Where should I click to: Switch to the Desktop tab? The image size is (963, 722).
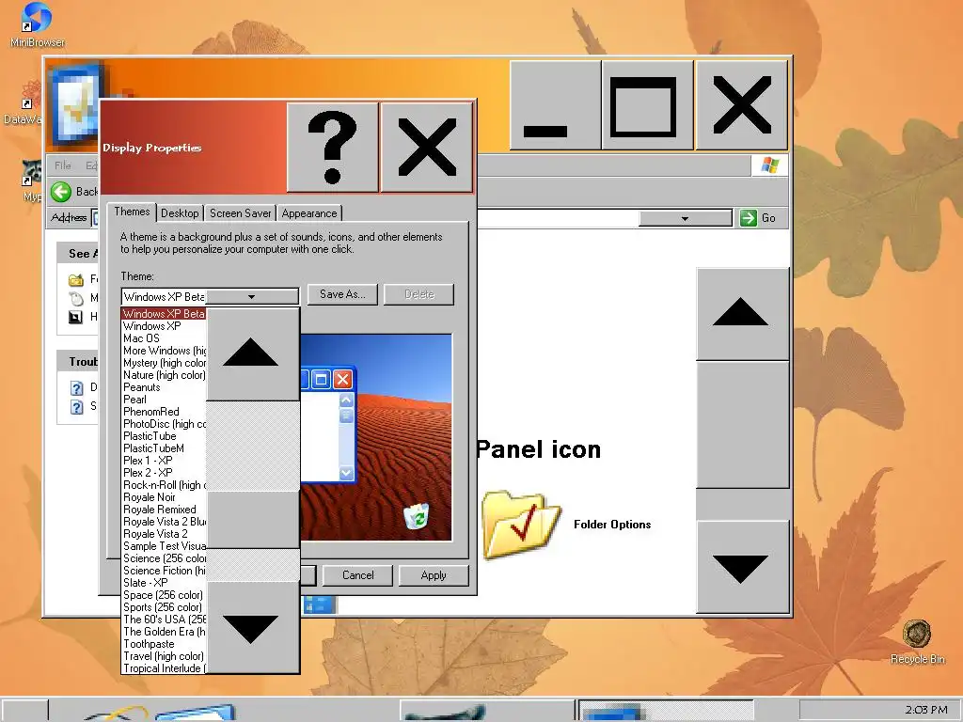click(x=180, y=213)
